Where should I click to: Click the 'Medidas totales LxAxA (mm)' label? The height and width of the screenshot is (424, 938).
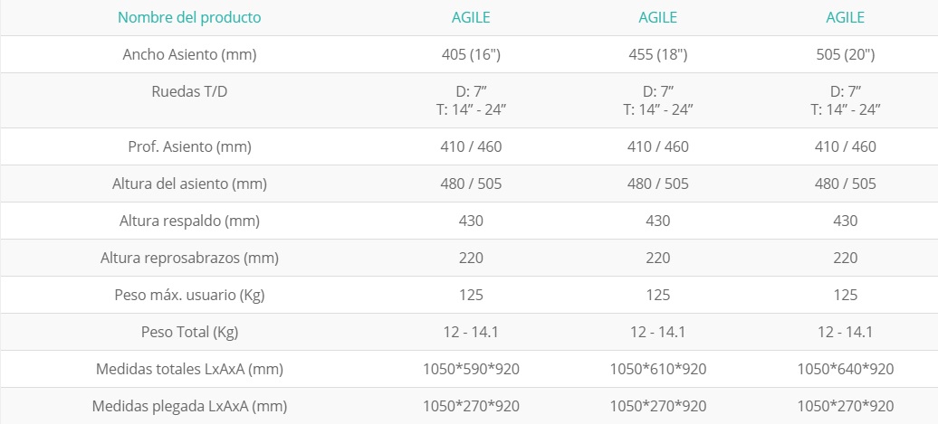[189, 369]
